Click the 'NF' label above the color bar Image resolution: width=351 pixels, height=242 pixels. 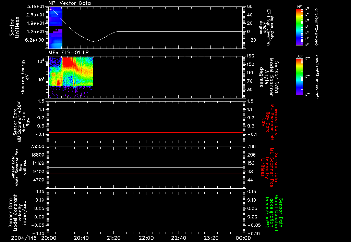(299, 7)
